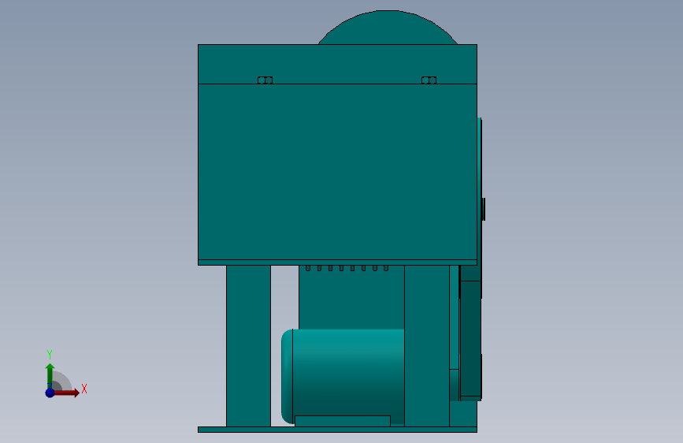The width and height of the screenshot is (683, 443).
Task: Select the left hex nut pair on the housing
Action: click(265, 80)
